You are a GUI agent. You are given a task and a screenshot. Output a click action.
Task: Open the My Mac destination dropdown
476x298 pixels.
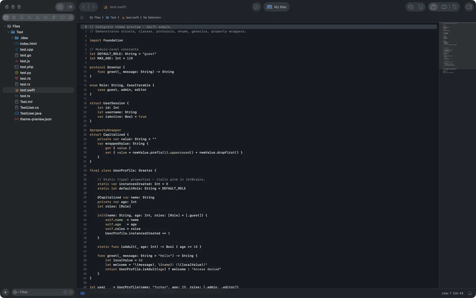(276, 7)
